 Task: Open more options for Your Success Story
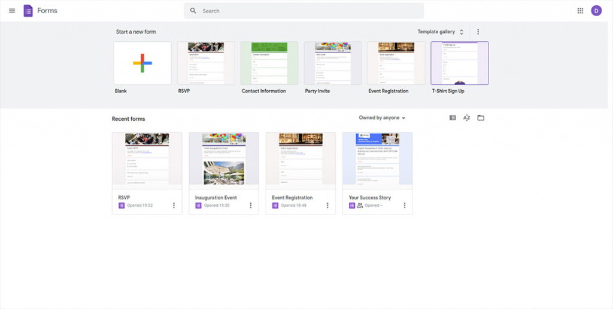click(x=405, y=205)
